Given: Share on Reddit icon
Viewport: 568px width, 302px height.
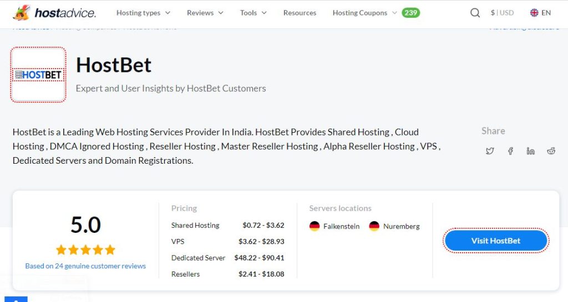Looking at the screenshot, I should click(551, 151).
